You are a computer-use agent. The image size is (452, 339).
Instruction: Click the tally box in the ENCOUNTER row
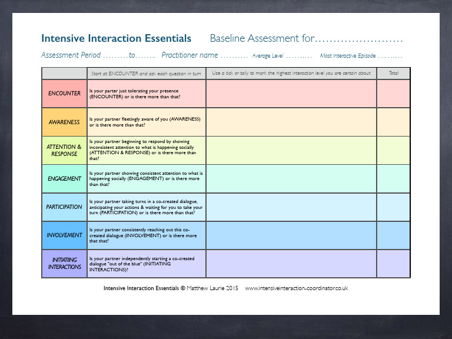tap(291, 94)
